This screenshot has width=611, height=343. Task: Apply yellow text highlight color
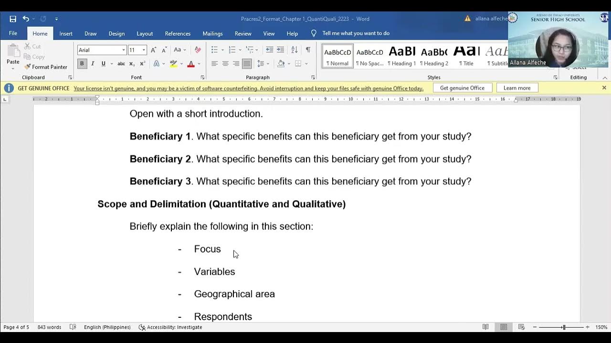173,64
